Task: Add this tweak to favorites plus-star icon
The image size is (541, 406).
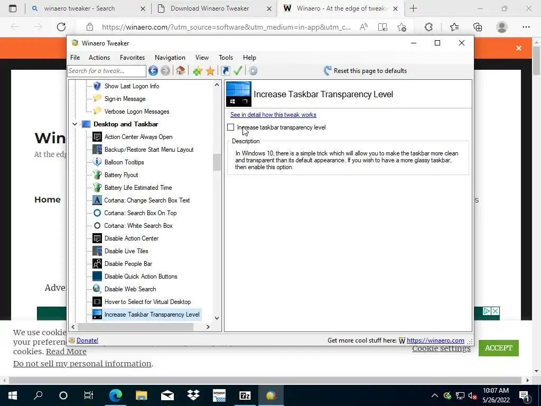Action: (x=198, y=71)
